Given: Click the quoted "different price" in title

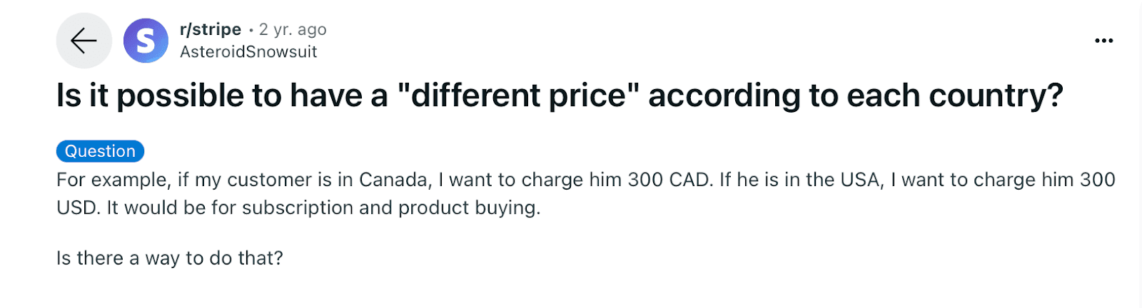Looking at the screenshot, I should tap(518, 96).
